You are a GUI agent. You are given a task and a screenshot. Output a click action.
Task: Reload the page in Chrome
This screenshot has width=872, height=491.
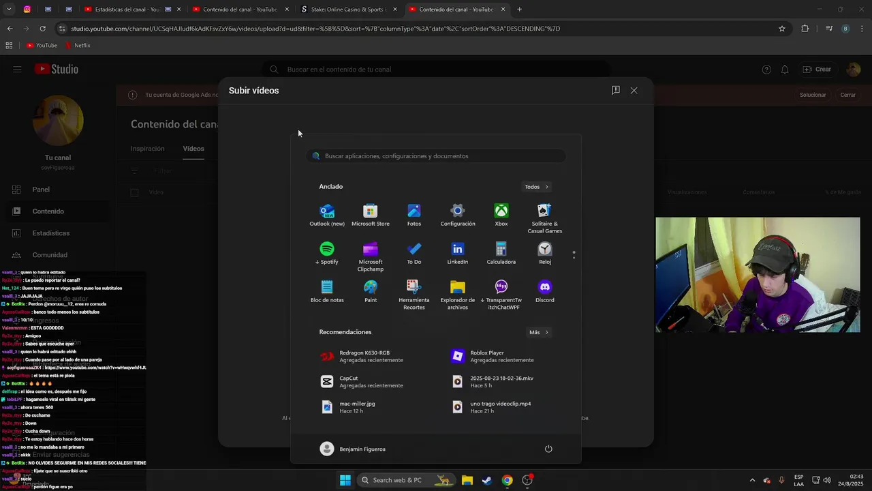42,29
